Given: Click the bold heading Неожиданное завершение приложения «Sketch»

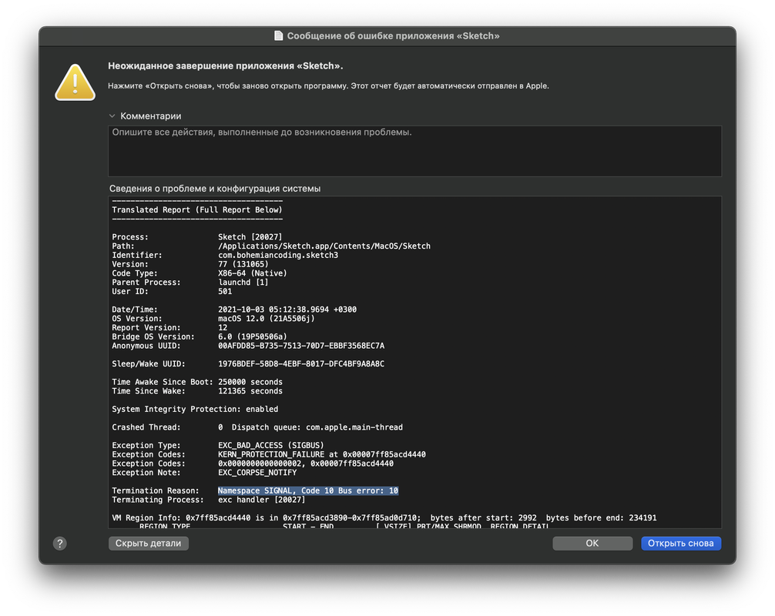Looking at the screenshot, I should click(226, 65).
